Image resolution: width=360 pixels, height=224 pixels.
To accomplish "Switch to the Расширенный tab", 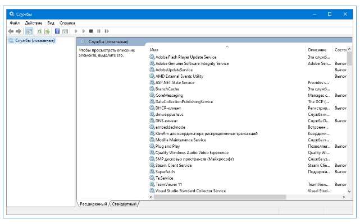I will (x=93, y=204).
